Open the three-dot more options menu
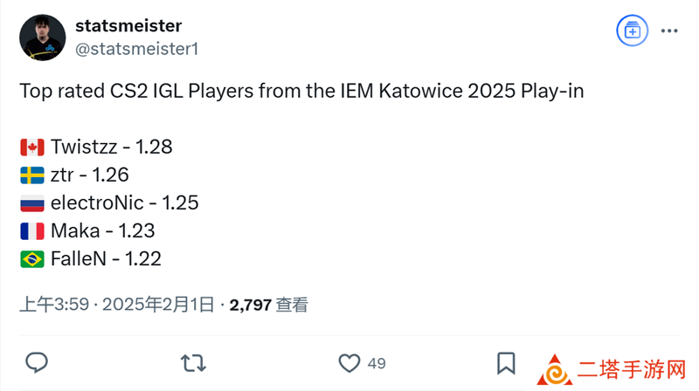Screen dimensions: 699x391 [669, 31]
